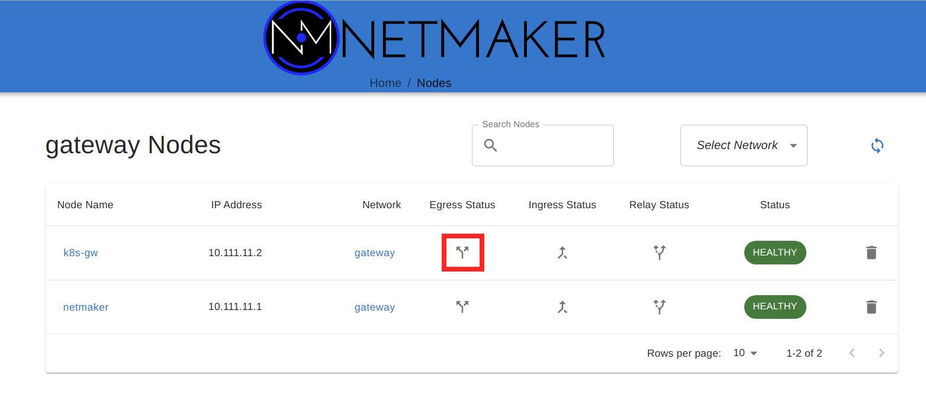
Task: Refresh the nodes list with sync icon
Action: pos(877,146)
